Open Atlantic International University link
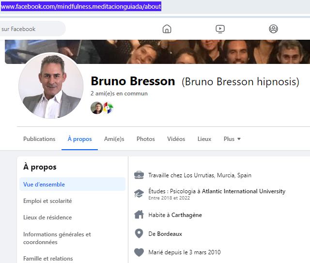 [x=244, y=191]
